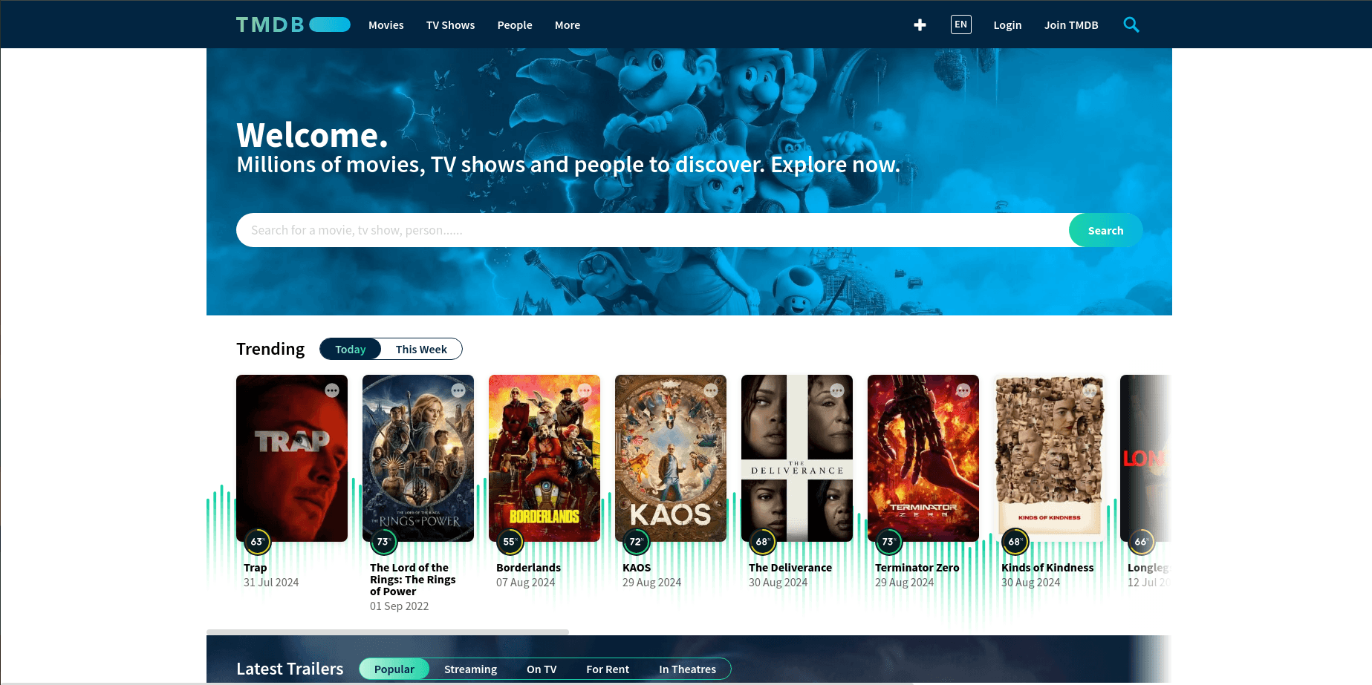This screenshot has width=1372, height=685.
Task: Click the plus add-content icon
Action: pyautogui.click(x=920, y=25)
